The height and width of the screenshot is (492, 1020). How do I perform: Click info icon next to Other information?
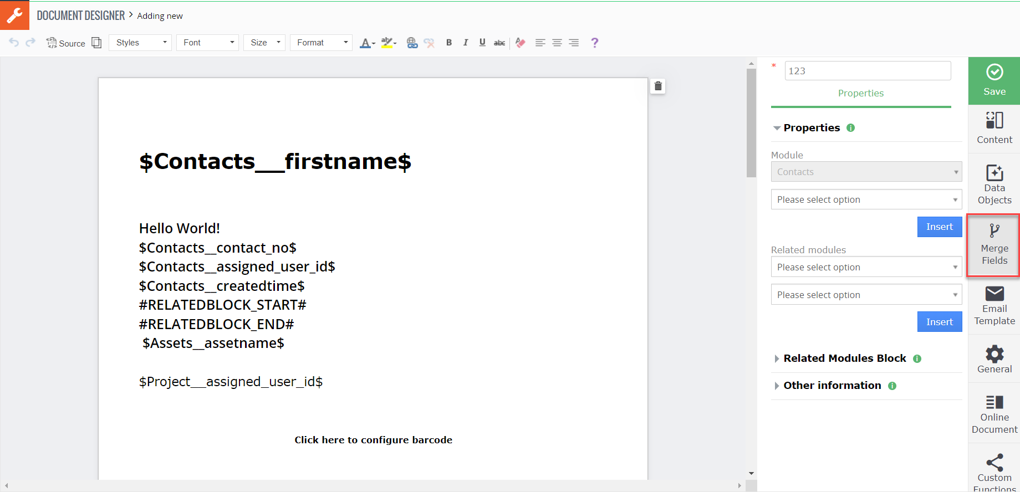tap(892, 386)
